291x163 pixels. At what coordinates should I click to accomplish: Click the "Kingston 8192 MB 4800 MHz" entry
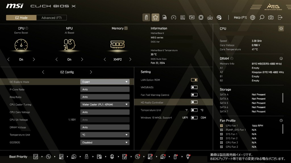pyautogui.click(x=268, y=72)
